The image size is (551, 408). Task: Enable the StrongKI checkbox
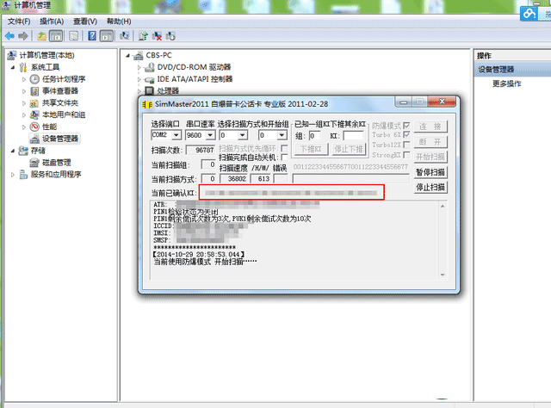406,155
